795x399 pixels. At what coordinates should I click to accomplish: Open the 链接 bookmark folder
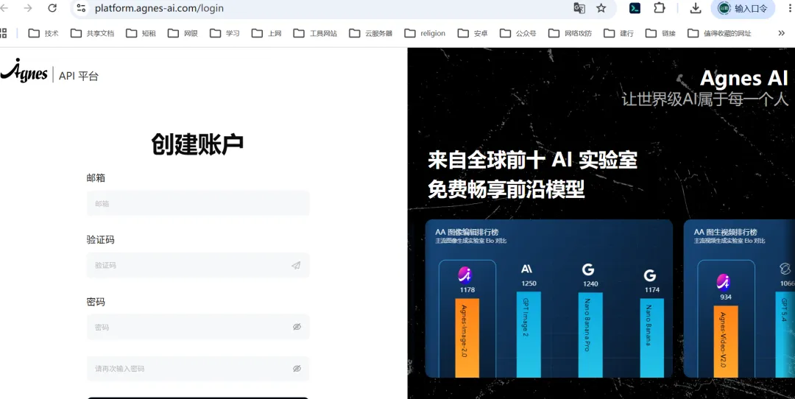660,33
